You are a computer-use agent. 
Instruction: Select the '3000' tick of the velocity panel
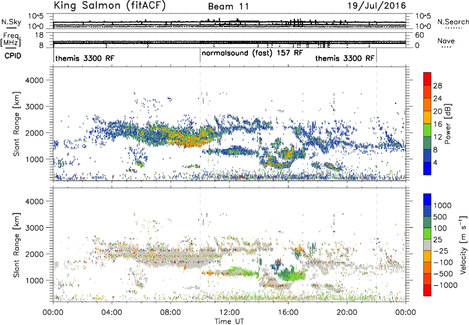tap(34, 228)
